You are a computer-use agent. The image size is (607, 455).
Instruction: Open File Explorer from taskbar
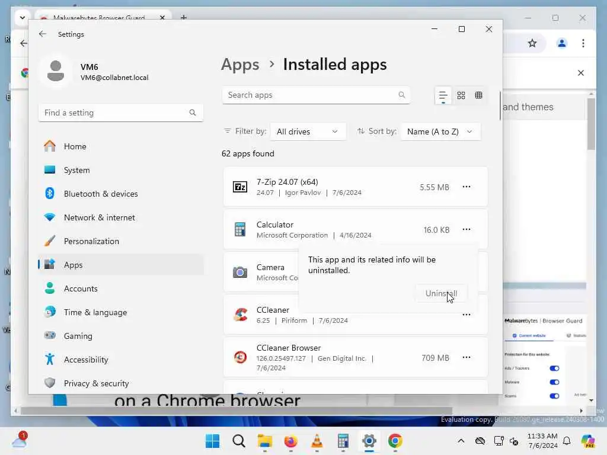(265, 441)
